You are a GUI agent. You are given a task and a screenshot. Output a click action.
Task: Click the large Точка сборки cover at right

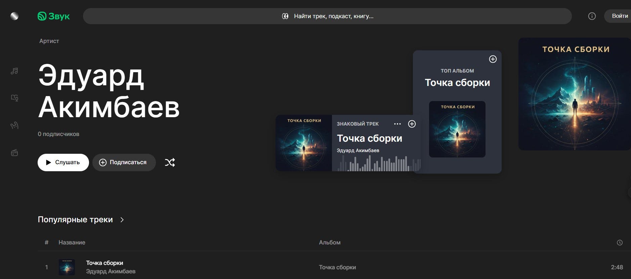pos(575,94)
